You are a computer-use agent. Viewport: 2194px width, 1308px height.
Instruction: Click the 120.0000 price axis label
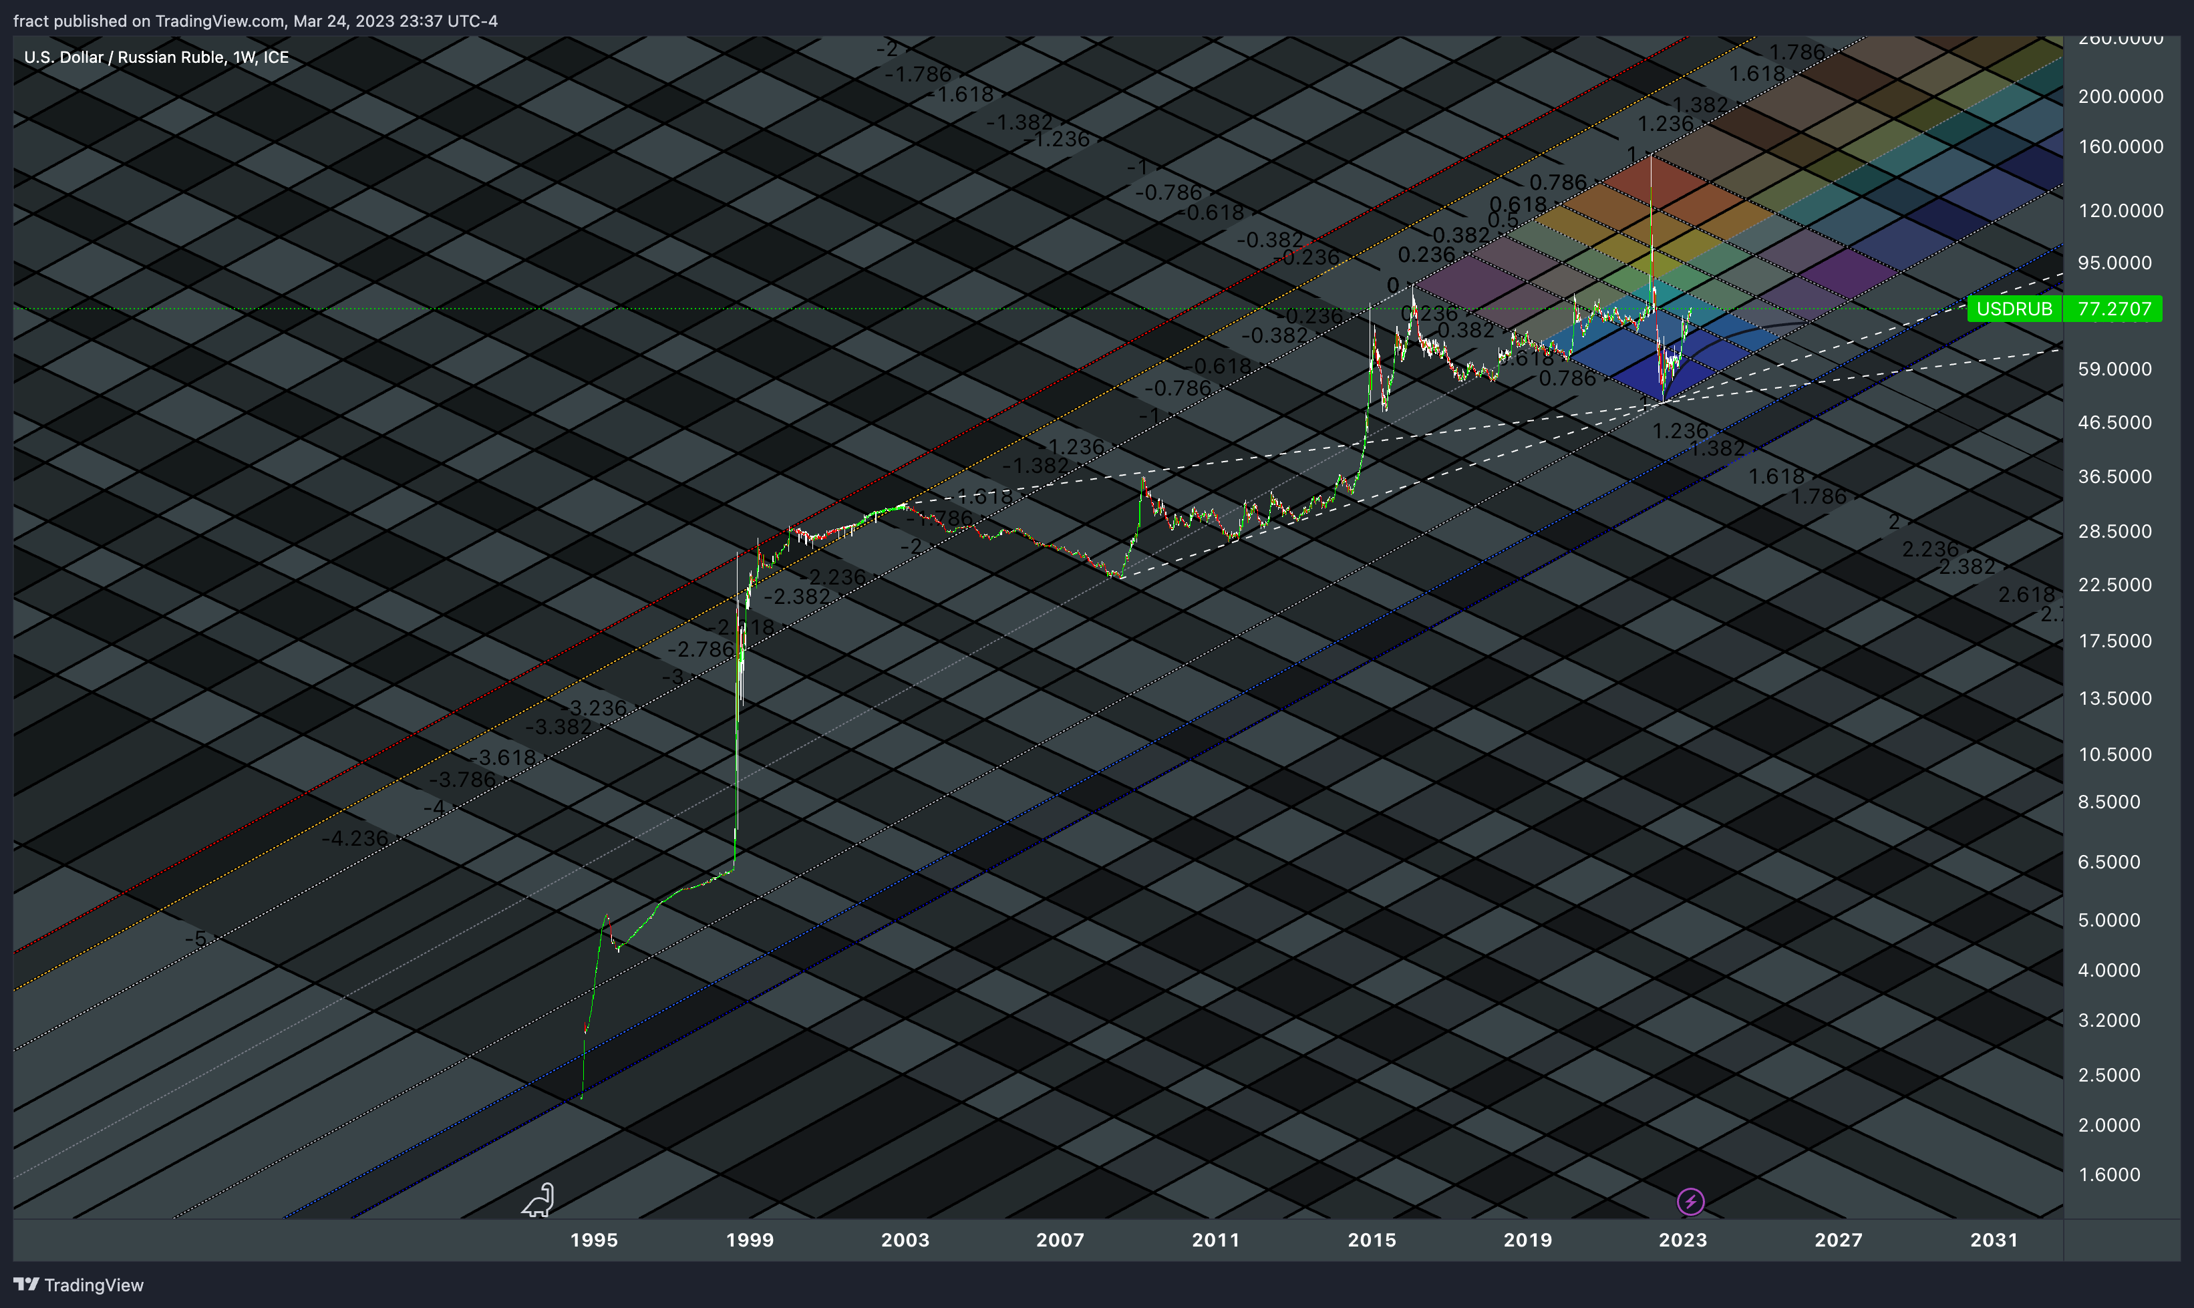pos(2121,210)
